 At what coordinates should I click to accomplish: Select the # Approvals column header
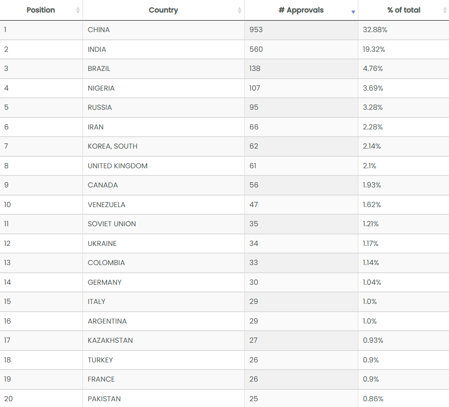point(301,10)
